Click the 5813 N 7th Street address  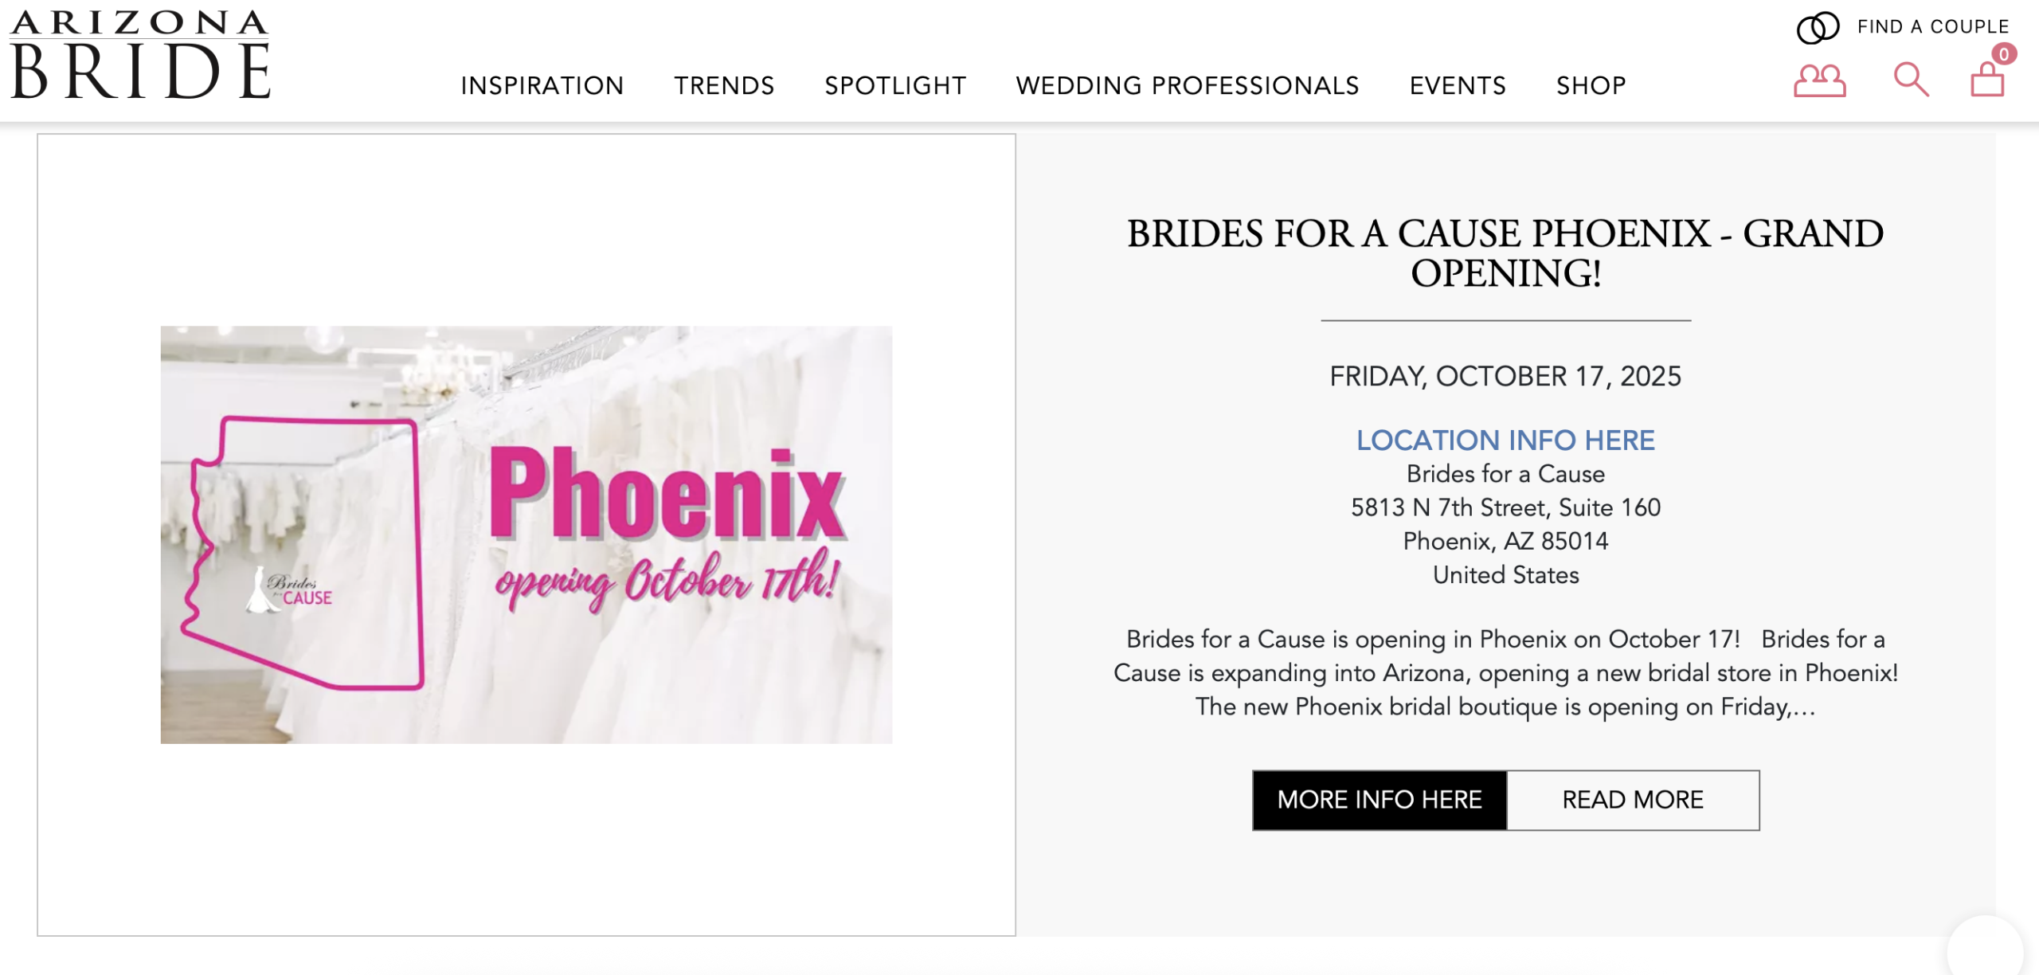(x=1505, y=507)
